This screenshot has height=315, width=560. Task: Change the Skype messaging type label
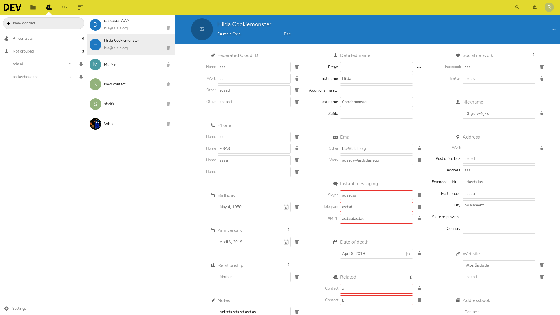click(333, 195)
